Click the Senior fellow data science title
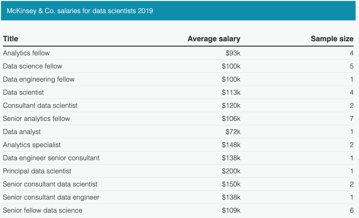The image size is (359, 218). point(43,210)
